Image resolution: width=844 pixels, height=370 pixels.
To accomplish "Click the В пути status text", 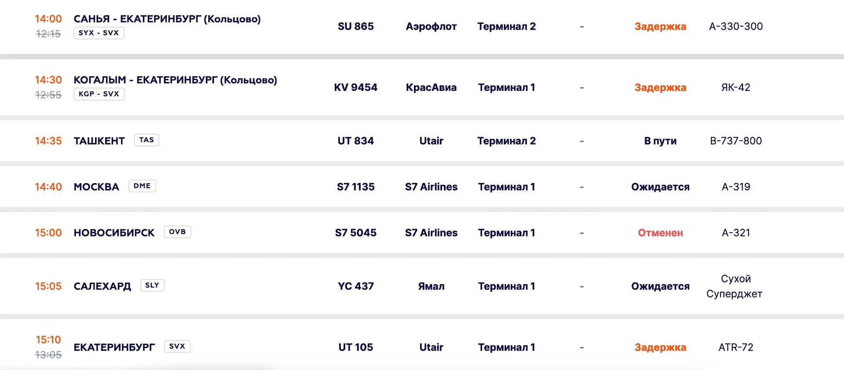I will coord(660,141).
